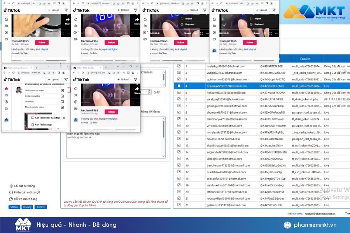Toggle checkbox for varelgng336518@hotmail.com
This screenshot has width=350, height=233.
point(179,99)
